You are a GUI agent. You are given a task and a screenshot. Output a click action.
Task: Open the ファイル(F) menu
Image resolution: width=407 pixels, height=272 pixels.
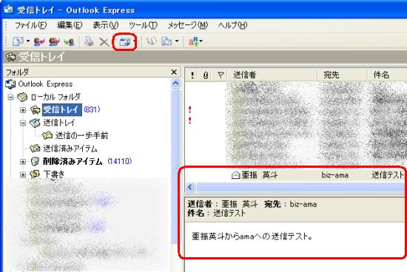(30, 25)
